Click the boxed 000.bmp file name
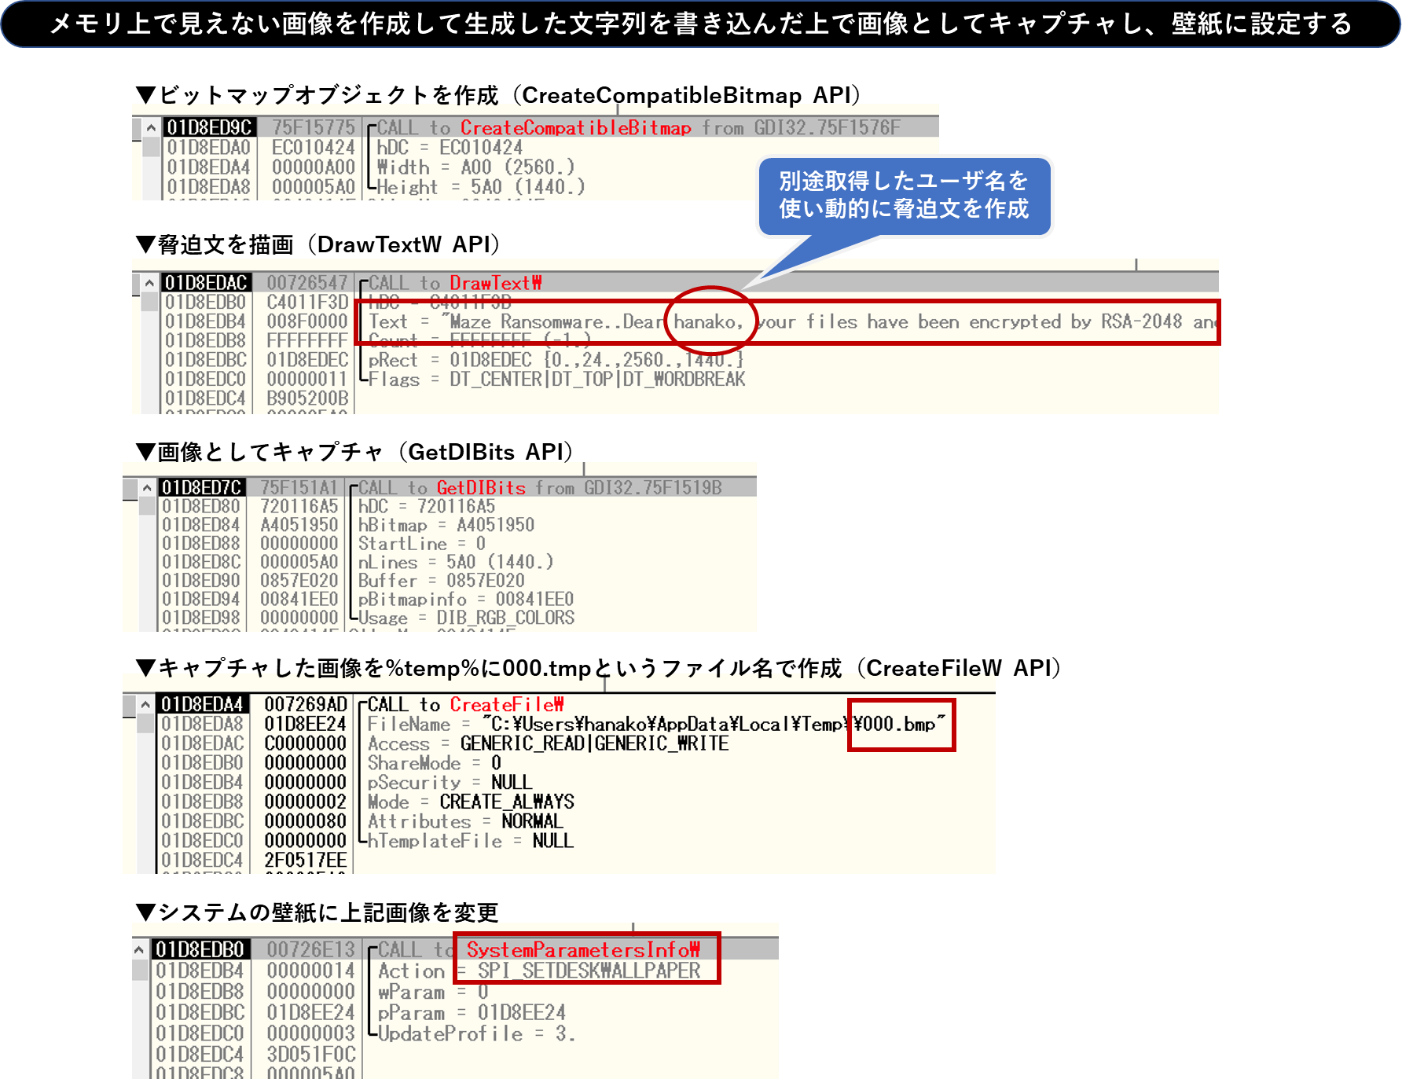 [x=900, y=725]
